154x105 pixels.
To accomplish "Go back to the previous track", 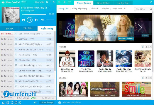I will (23, 20).
